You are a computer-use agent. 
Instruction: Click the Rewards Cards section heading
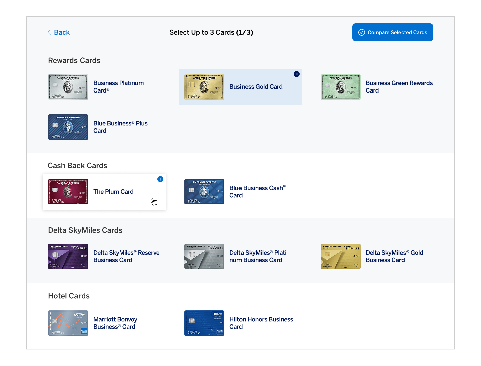[x=74, y=60]
